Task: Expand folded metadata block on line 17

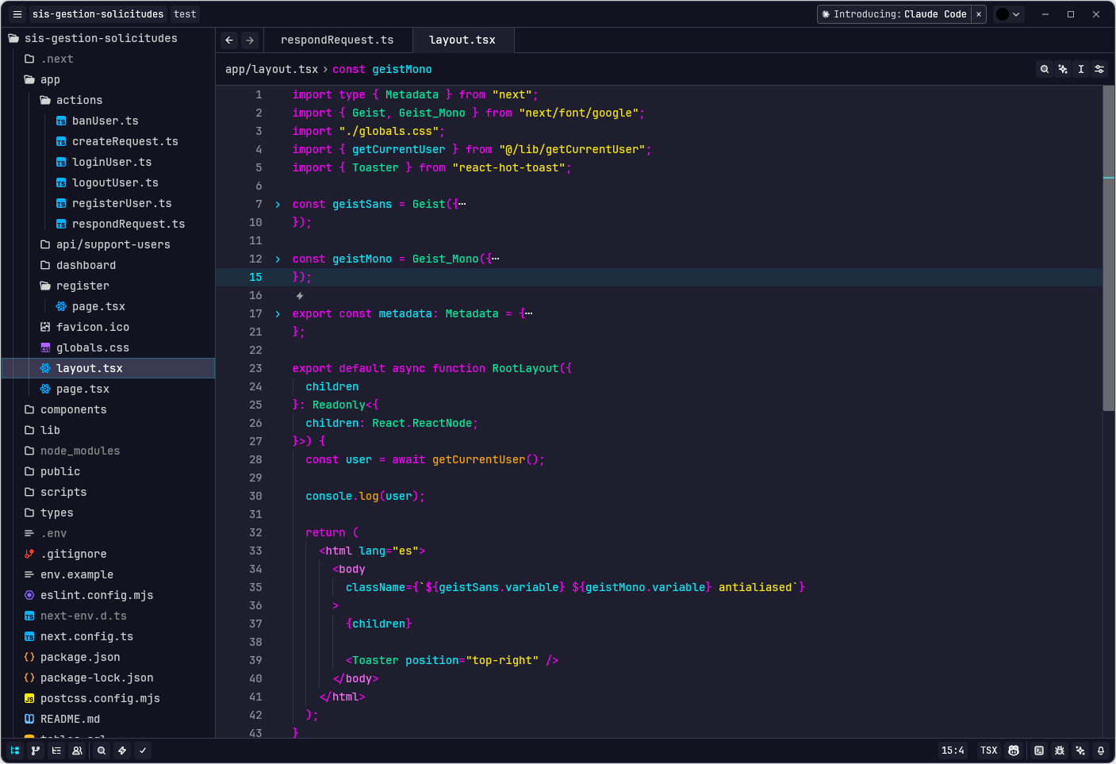Action: click(278, 314)
